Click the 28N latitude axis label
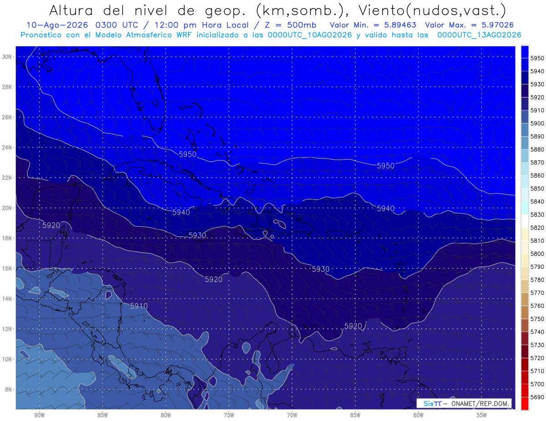The width and height of the screenshot is (546, 421). coord(8,87)
